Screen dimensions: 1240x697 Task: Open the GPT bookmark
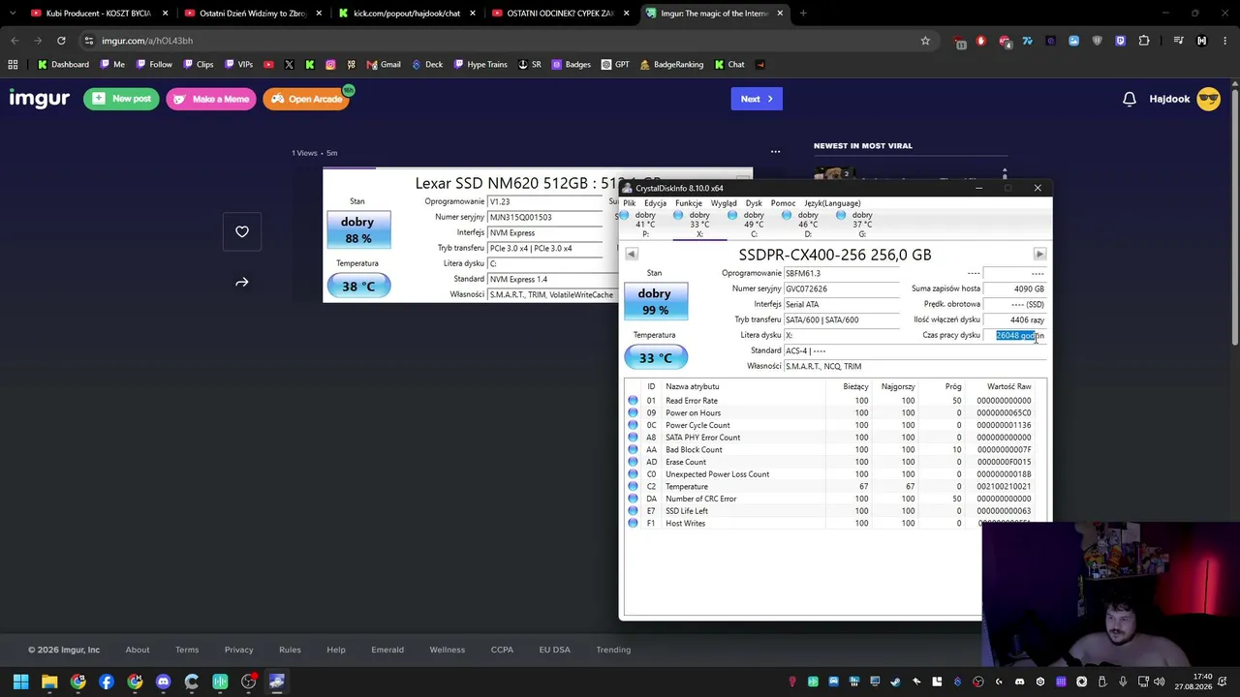[615, 65]
